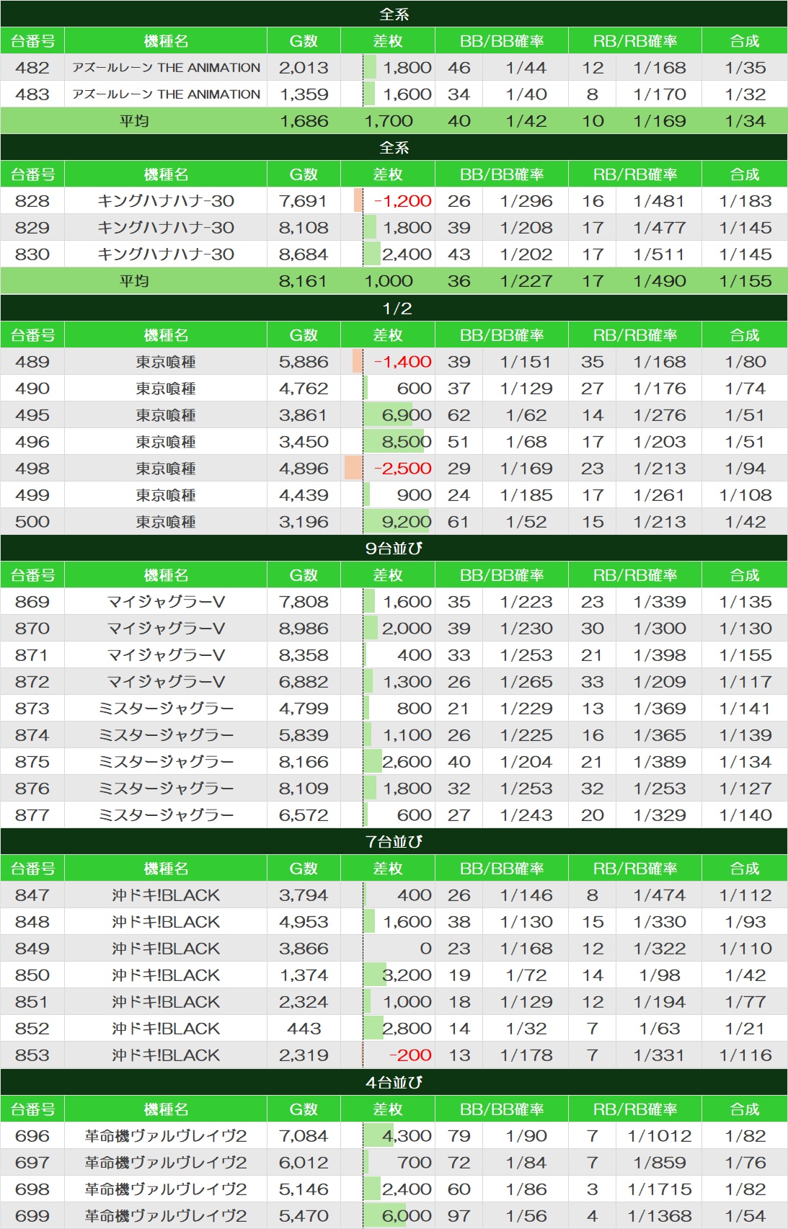Click the 1/2 section header

[394, 309]
